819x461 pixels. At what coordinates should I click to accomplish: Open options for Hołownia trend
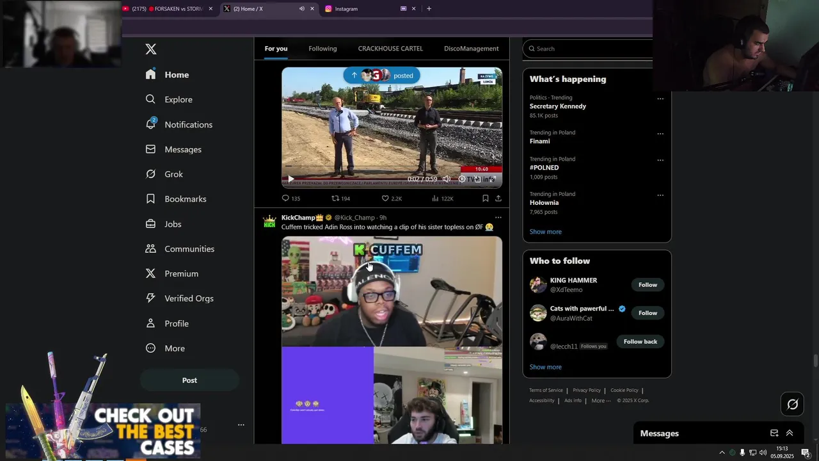tap(660, 195)
